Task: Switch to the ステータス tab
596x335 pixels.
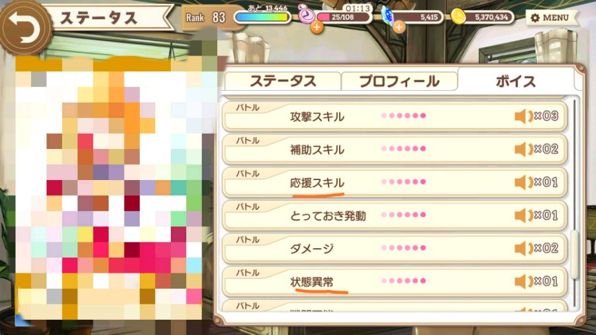Action: tap(282, 81)
